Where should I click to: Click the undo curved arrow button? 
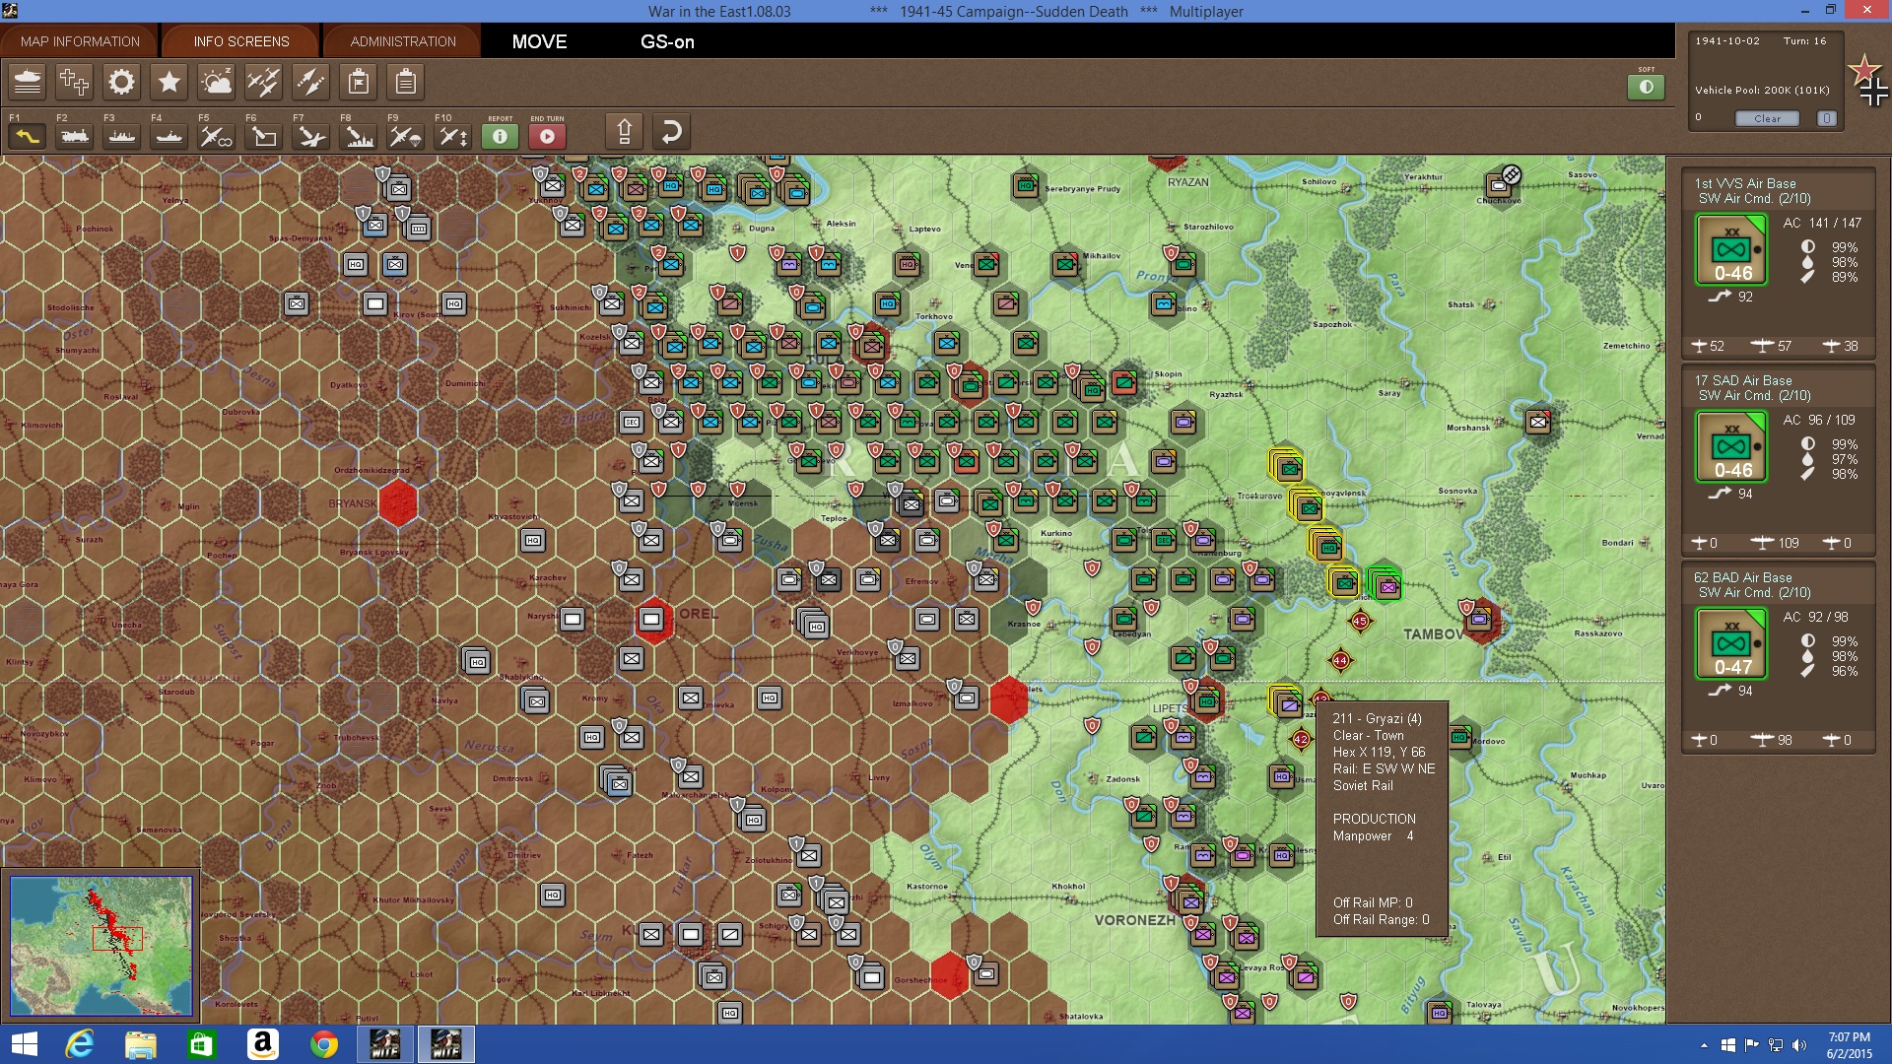click(671, 131)
